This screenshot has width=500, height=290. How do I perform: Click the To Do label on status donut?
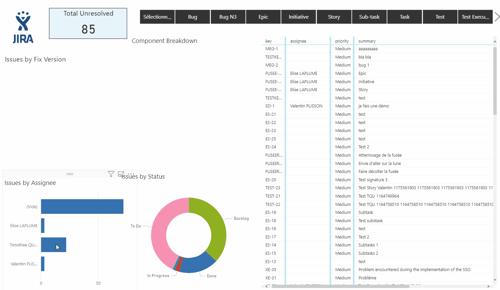pyautogui.click(x=136, y=226)
